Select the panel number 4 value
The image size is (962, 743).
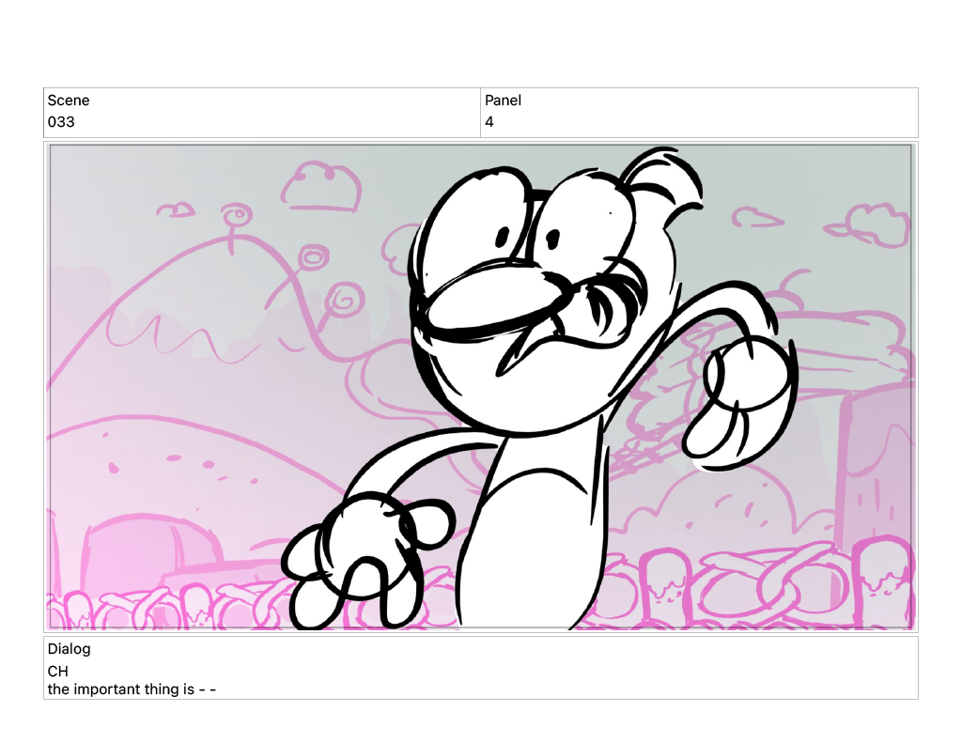point(489,122)
